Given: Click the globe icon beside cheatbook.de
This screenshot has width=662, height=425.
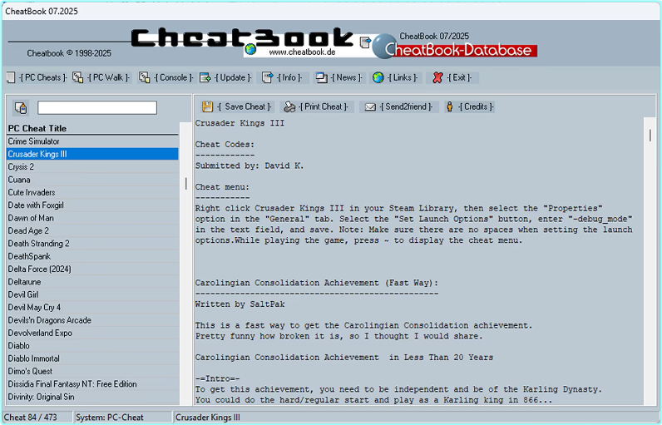Looking at the screenshot, I should click(x=251, y=49).
